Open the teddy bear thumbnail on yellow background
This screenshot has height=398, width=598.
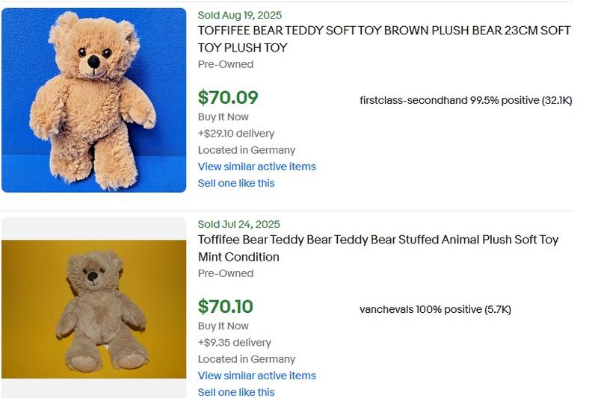[x=93, y=308]
